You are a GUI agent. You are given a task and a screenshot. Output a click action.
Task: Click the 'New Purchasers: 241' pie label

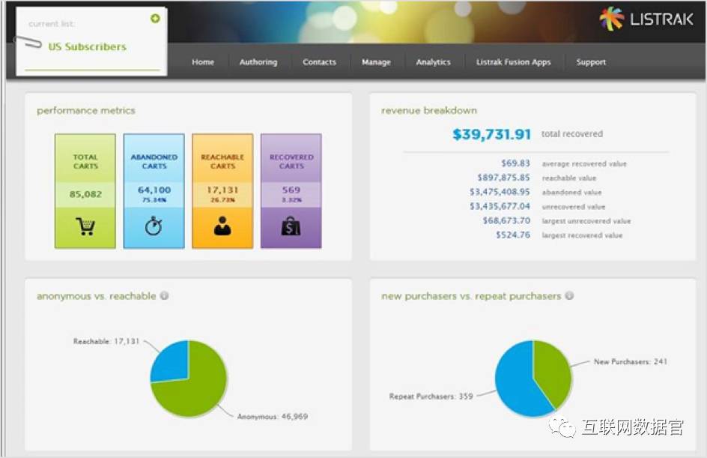(x=631, y=362)
